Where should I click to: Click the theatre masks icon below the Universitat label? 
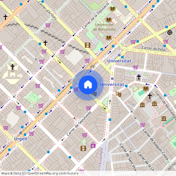pos(119,94)
